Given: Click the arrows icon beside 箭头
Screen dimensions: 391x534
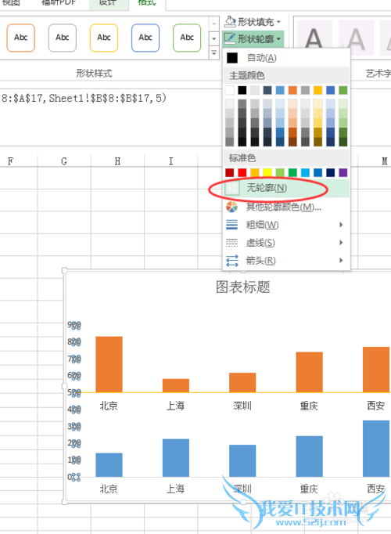Looking at the screenshot, I should (x=232, y=261).
